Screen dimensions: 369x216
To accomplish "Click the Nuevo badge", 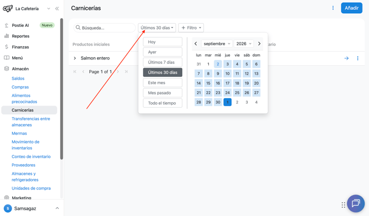I will [x=47, y=25].
